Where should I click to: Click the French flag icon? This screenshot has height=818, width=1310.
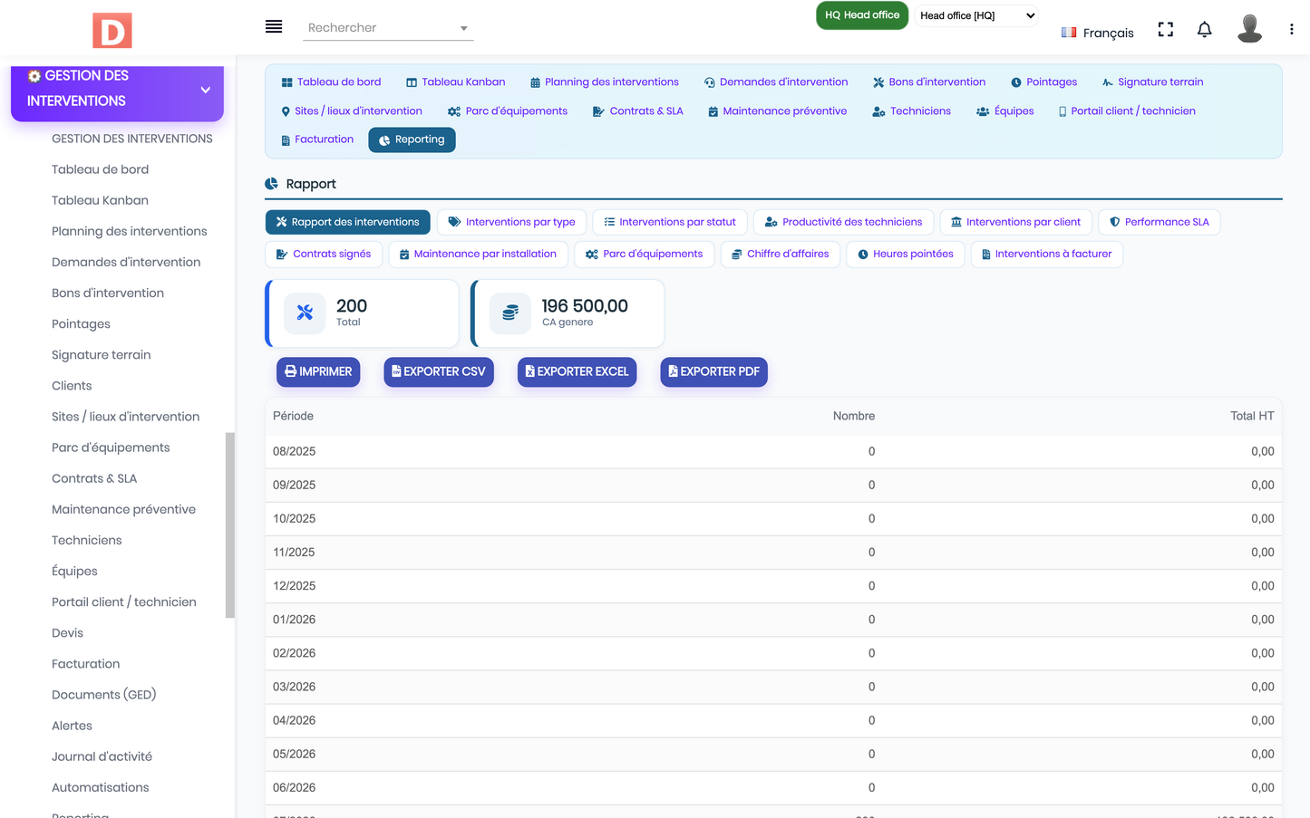pyautogui.click(x=1069, y=33)
